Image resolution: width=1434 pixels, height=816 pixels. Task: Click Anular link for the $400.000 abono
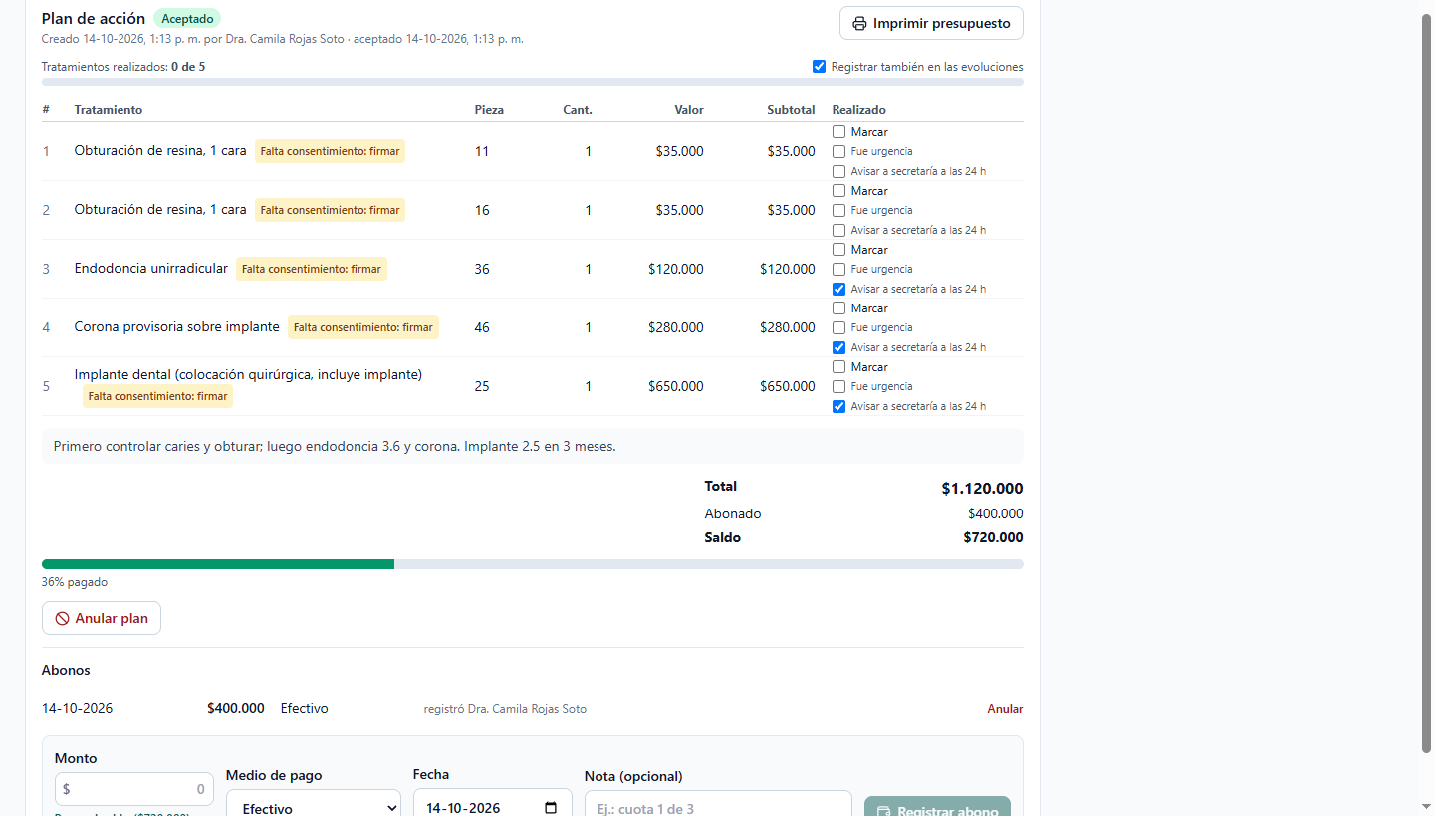coord(1005,709)
